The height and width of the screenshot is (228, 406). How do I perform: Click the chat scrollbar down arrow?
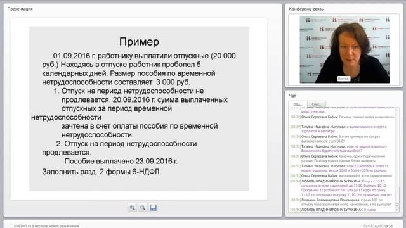point(397,210)
